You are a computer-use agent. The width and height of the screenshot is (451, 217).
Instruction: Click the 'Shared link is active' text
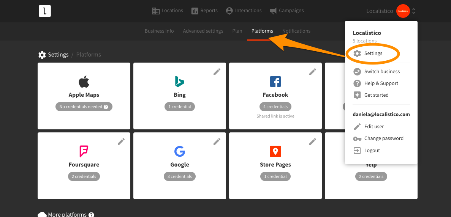[275, 116]
